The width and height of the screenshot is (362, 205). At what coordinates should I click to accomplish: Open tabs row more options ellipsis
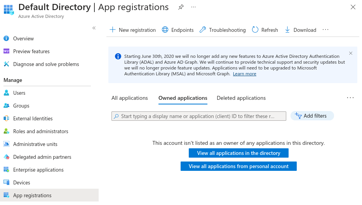[x=350, y=98]
